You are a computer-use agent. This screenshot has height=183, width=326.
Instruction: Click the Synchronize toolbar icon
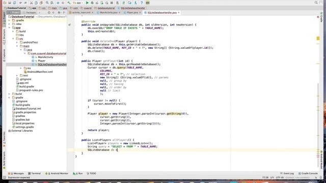coord(15,3)
